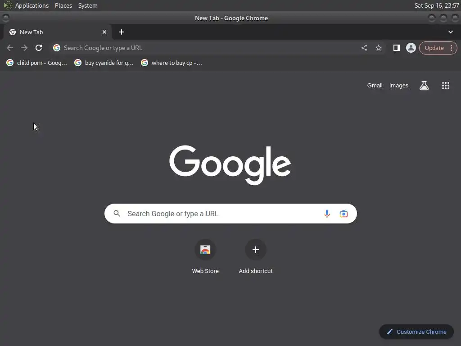
Task: Select the New Tab tab
Action: tap(57, 32)
